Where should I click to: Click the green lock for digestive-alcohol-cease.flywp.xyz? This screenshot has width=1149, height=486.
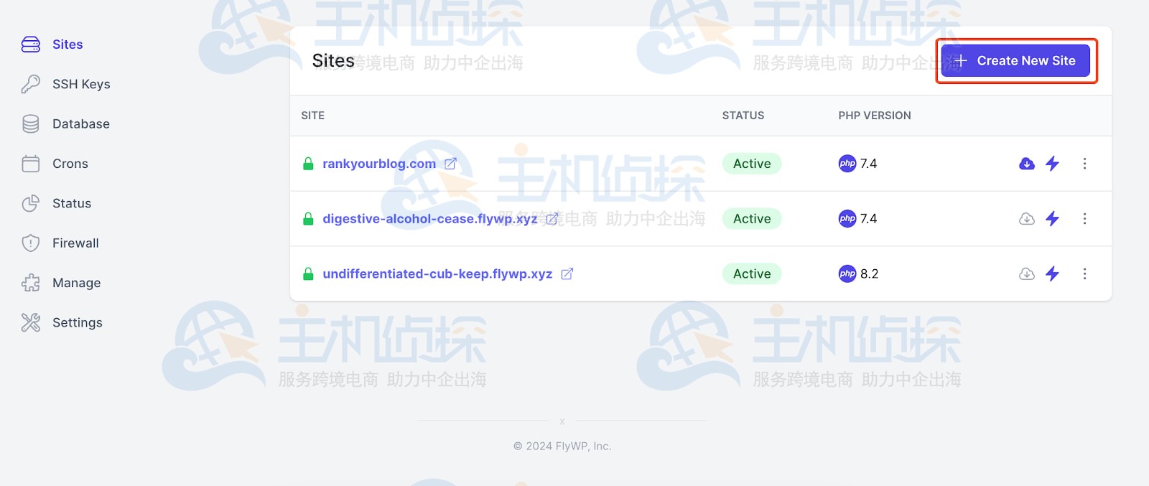tap(308, 219)
